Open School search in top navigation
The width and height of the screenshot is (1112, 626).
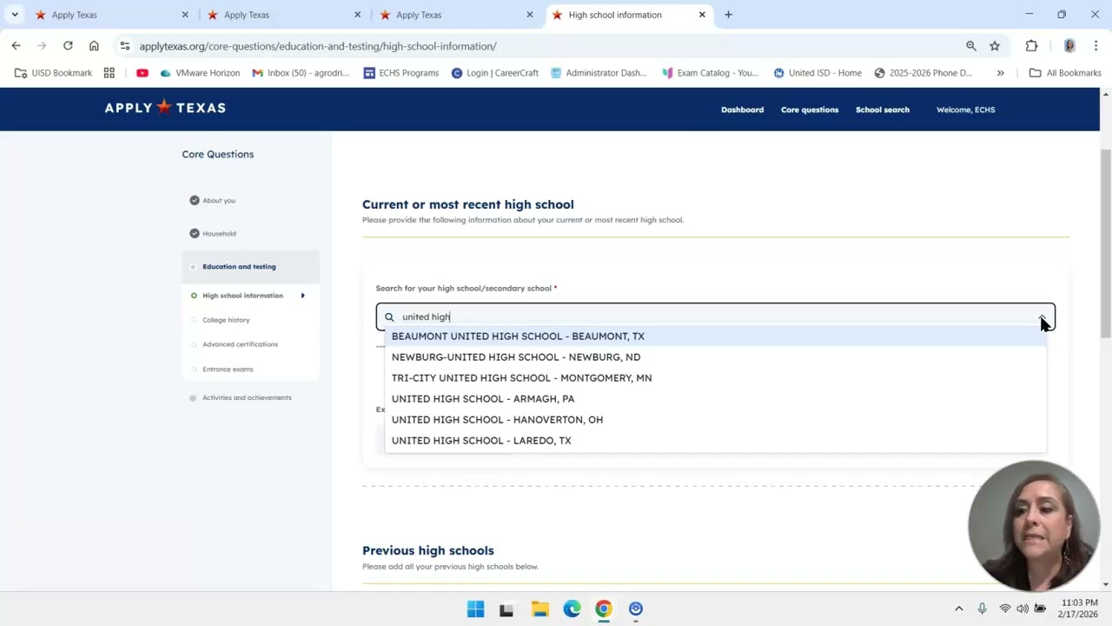point(883,110)
